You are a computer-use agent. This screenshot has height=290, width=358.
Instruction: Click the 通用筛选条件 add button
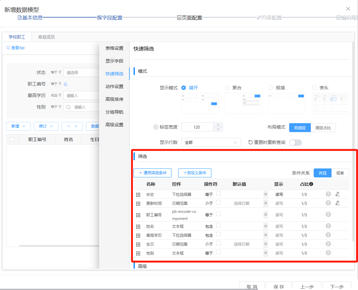click(x=152, y=173)
